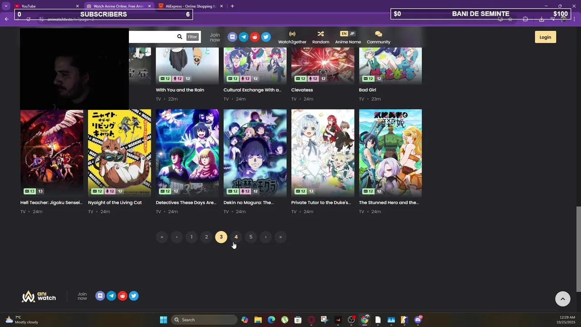Click the Login button
Screen dimensions: 581x327
click(x=545, y=37)
